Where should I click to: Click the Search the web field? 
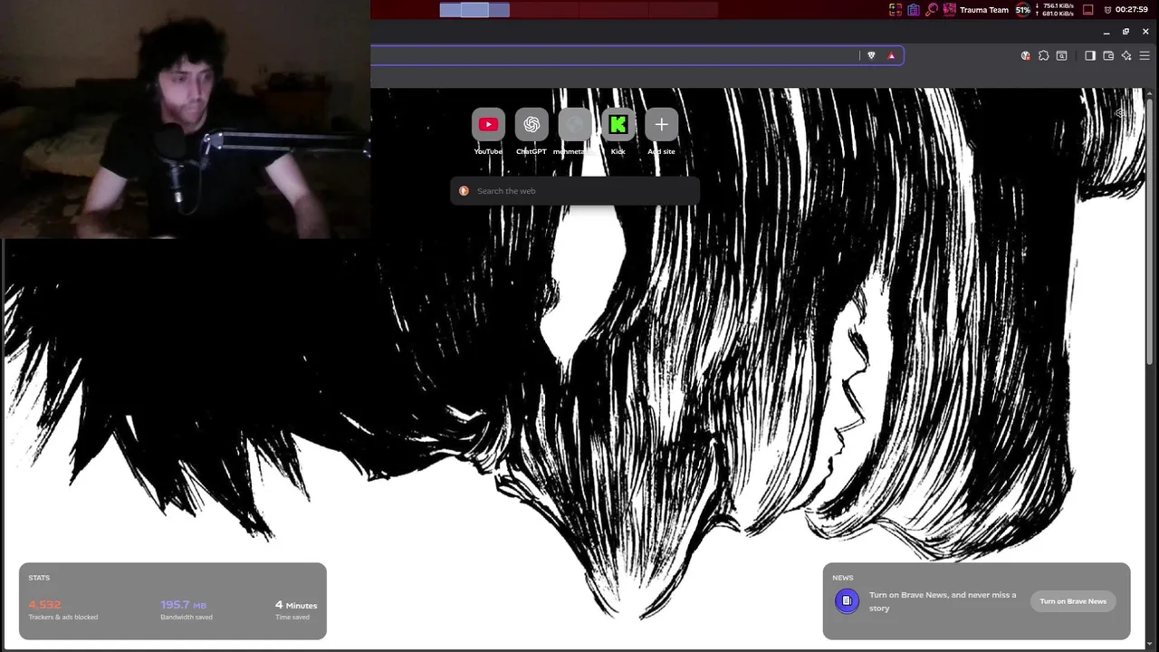click(x=575, y=191)
